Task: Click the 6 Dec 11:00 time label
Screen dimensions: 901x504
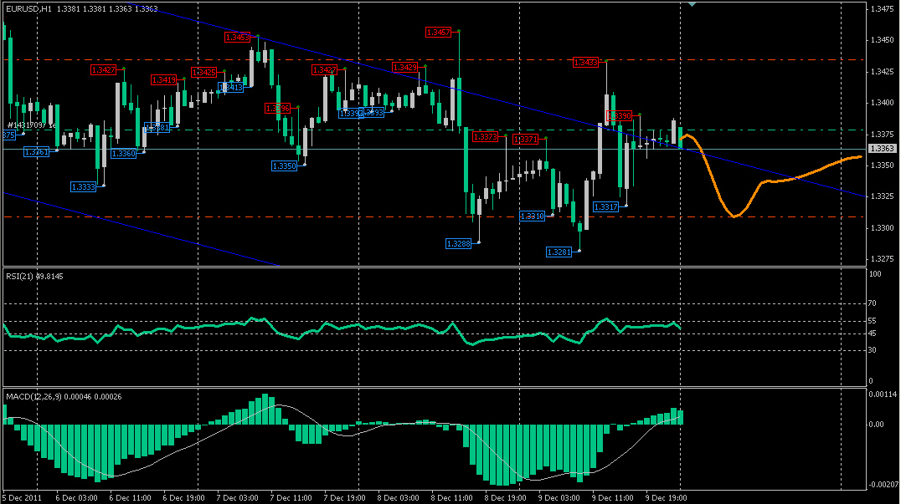Action: point(130,497)
